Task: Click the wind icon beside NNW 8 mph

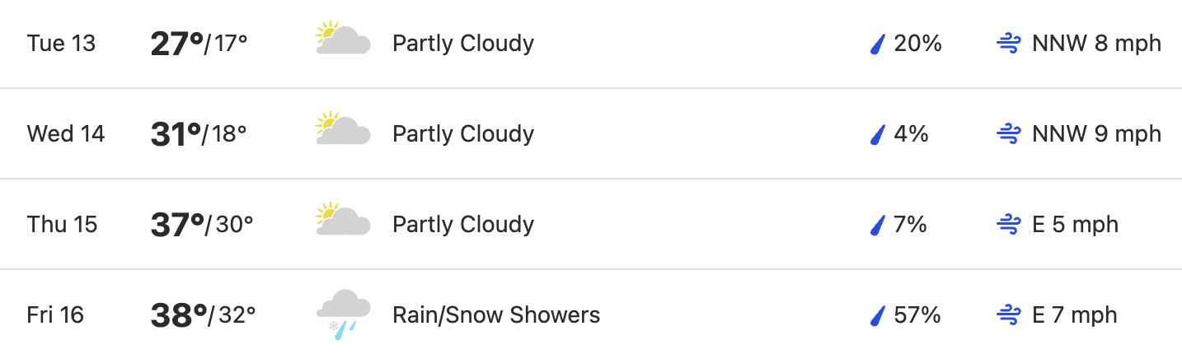Action: pyautogui.click(x=1009, y=44)
